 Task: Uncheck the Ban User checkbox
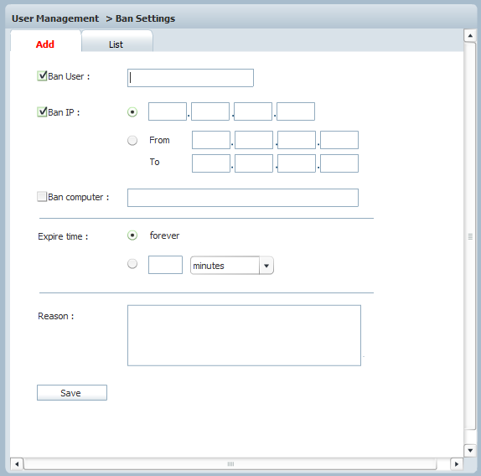click(x=42, y=75)
